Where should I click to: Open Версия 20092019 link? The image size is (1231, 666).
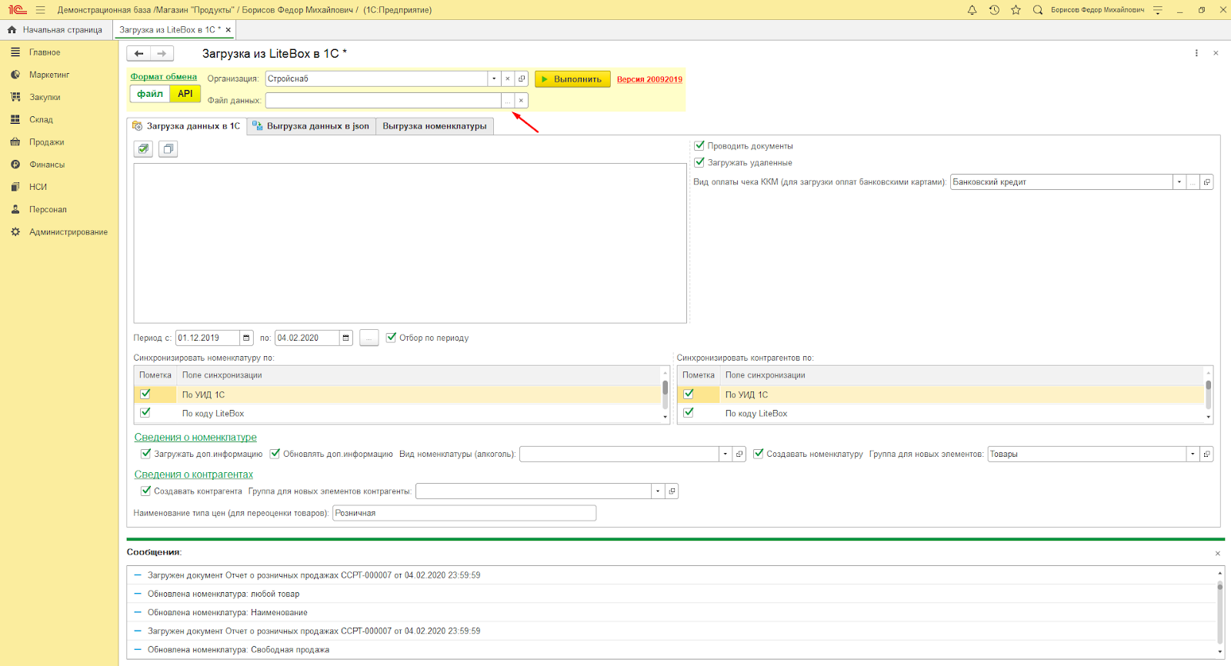pyautogui.click(x=649, y=79)
